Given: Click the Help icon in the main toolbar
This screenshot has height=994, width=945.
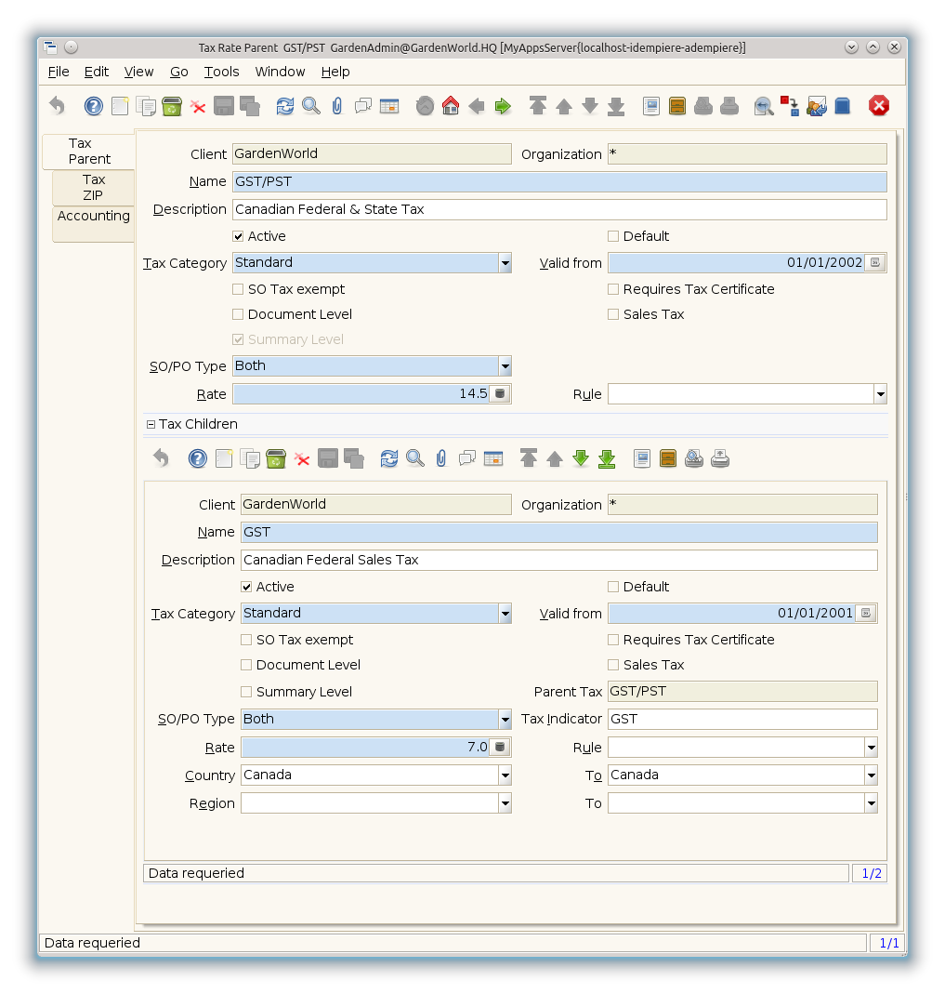Looking at the screenshot, I should click(x=94, y=106).
